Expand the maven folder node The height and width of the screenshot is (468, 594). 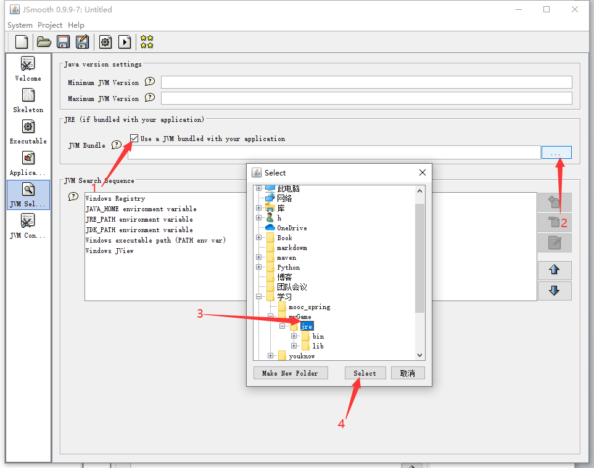[x=258, y=257]
